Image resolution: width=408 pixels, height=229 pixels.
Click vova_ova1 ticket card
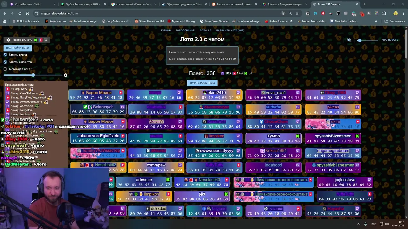click(273, 95)
